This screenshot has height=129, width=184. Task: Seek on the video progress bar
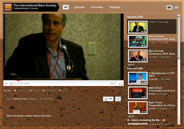(64, 81)
